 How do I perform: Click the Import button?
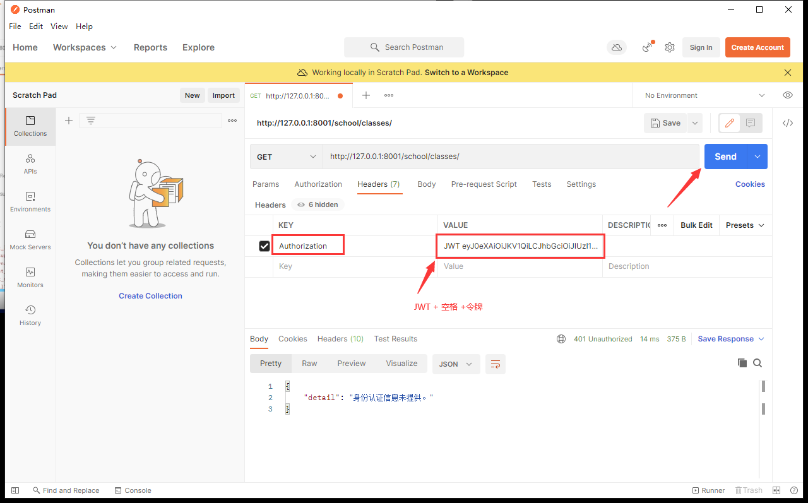click(223, 95)
